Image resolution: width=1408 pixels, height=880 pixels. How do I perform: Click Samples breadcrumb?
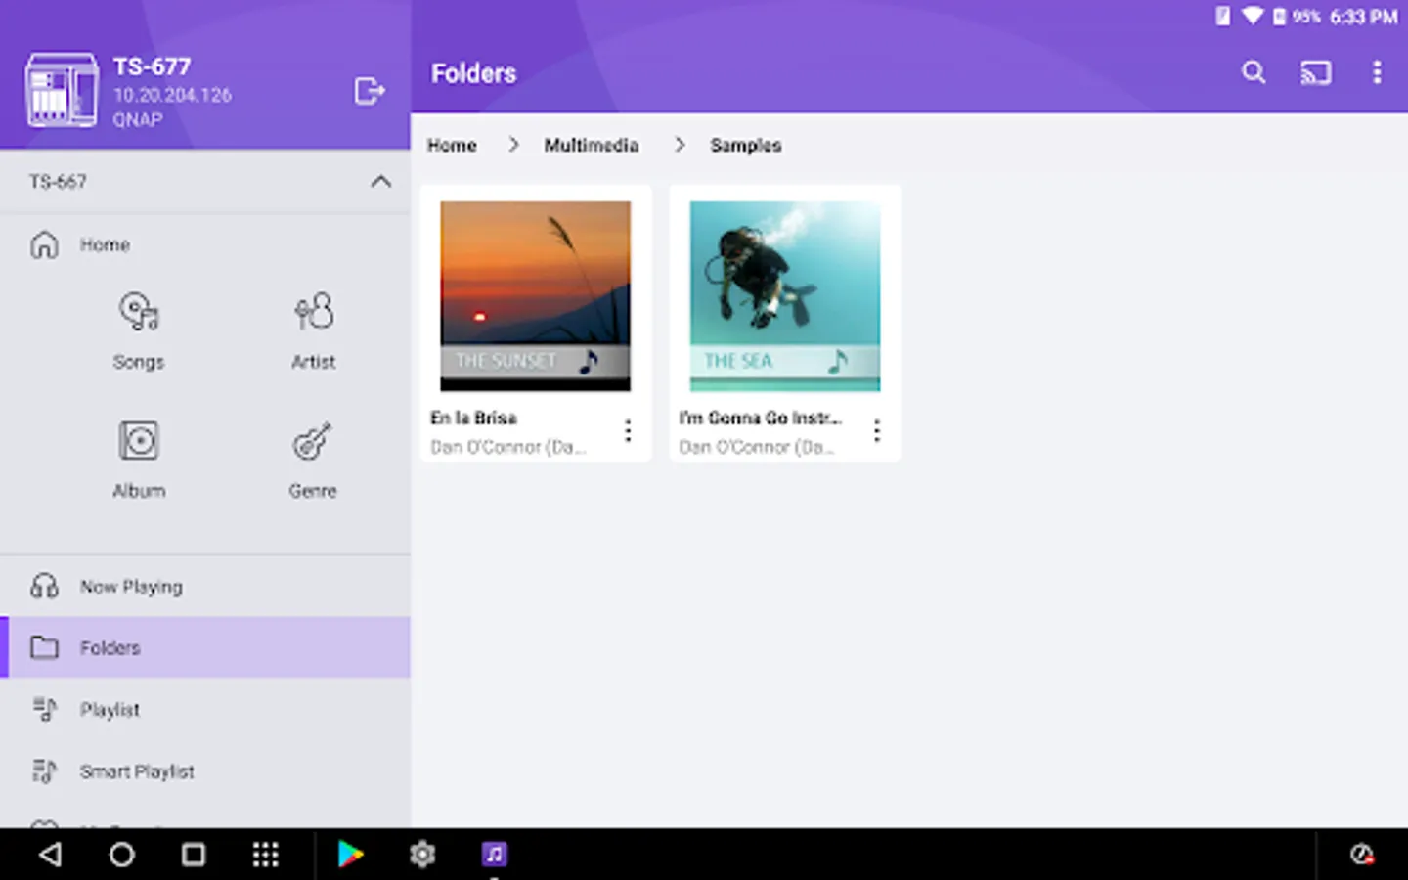point(745,145)
